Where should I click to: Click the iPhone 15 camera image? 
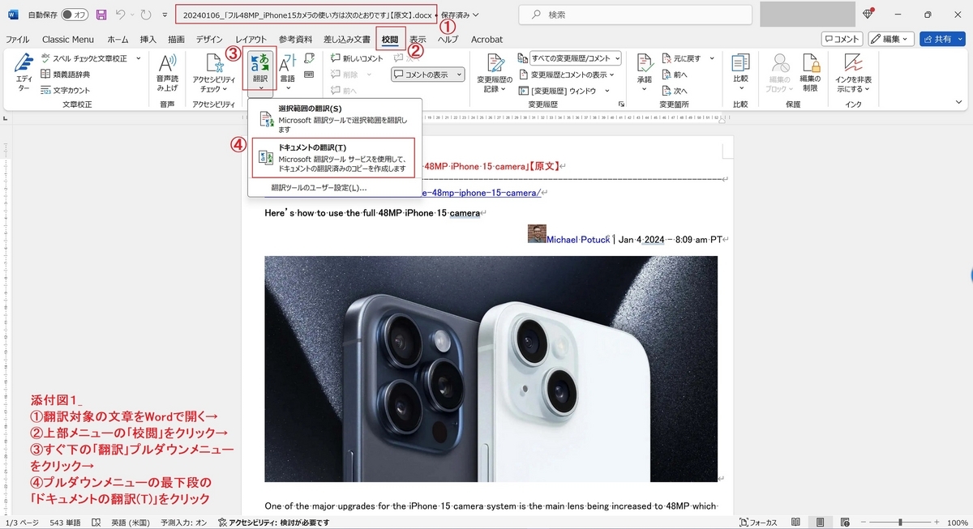[x=491, y=369]
